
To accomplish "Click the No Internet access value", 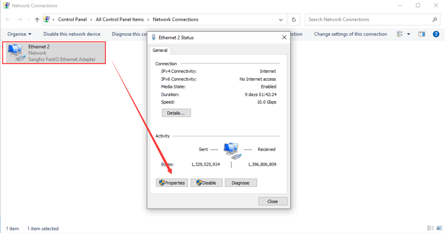I will pos(258,79).
